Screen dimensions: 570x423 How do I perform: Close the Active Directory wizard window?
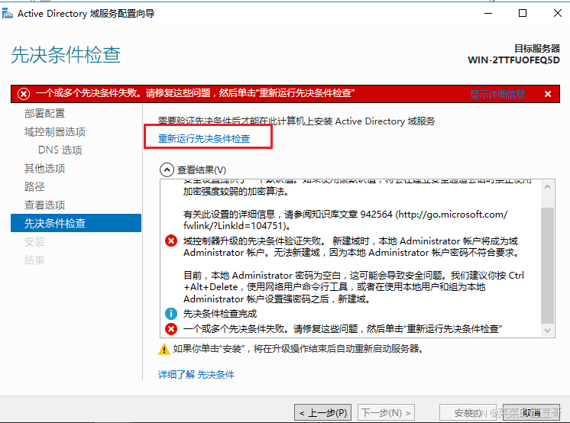tap(557, 14)
